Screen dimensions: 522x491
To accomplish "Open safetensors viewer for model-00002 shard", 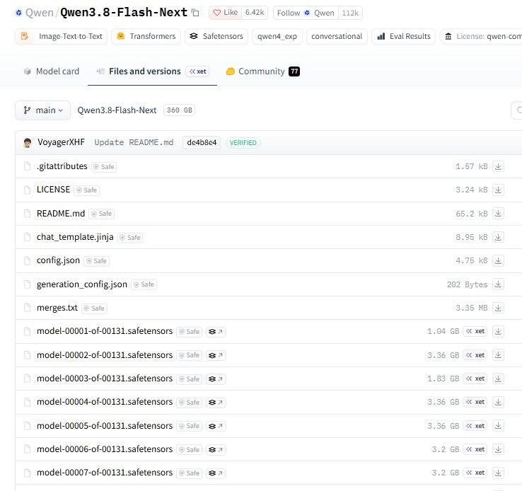I will [x=216, y=355].
